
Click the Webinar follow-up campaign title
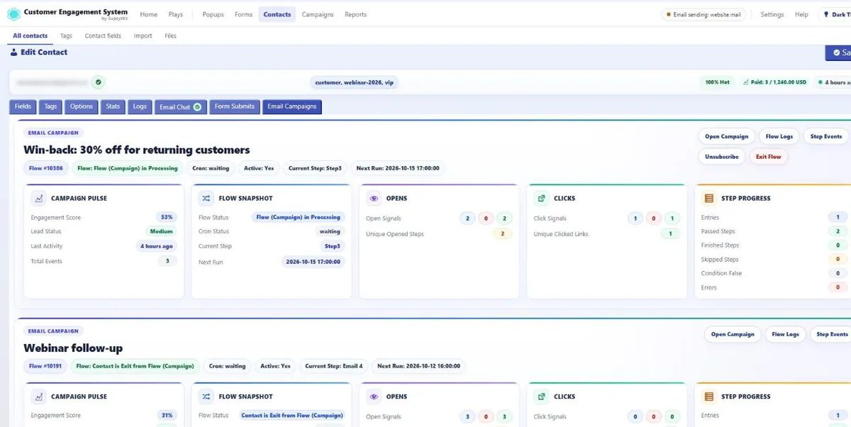tap(73, 348)
